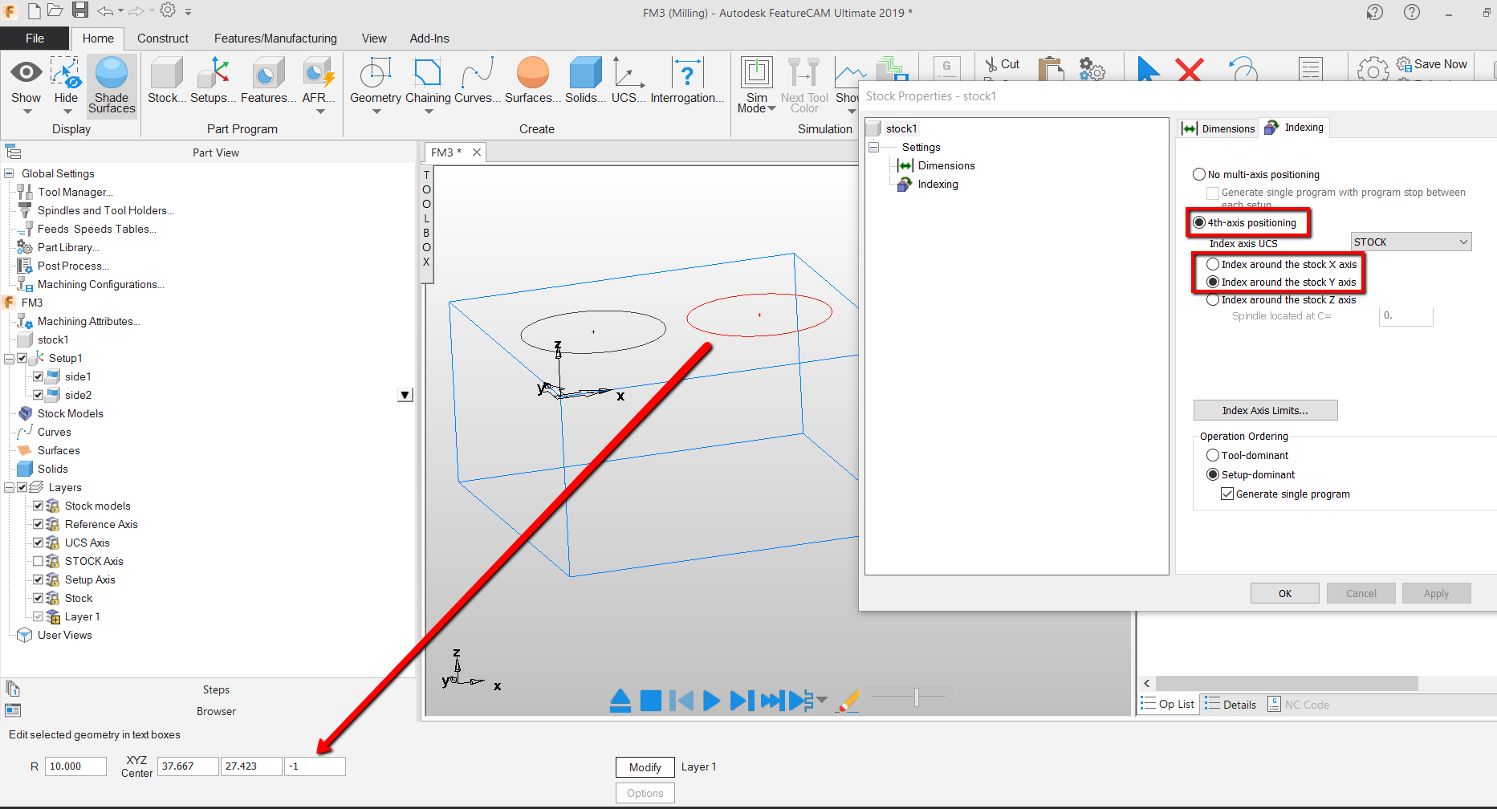Screen dimensions: 1497x809
Task: Click the Index Axis Limits button
Action: [1265, 410]
